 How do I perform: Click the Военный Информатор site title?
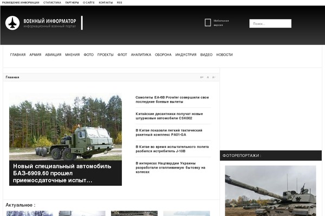[x=50, y=21]
